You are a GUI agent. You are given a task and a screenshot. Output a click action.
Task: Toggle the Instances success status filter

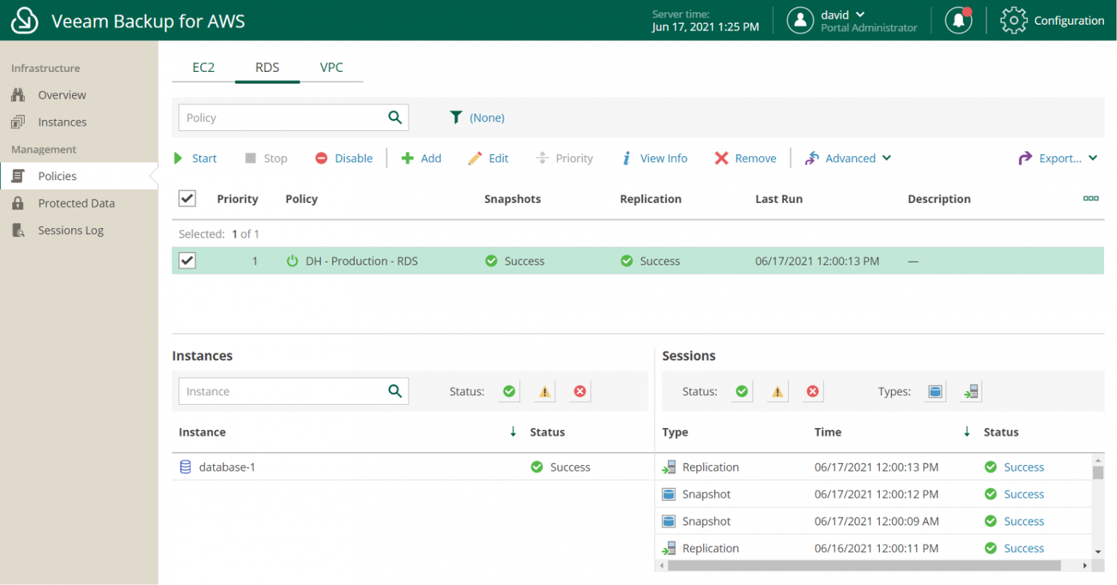pos(509,392)
